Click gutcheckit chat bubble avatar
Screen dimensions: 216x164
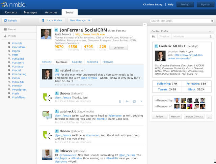pyautogui.click(x=47, y=115)
